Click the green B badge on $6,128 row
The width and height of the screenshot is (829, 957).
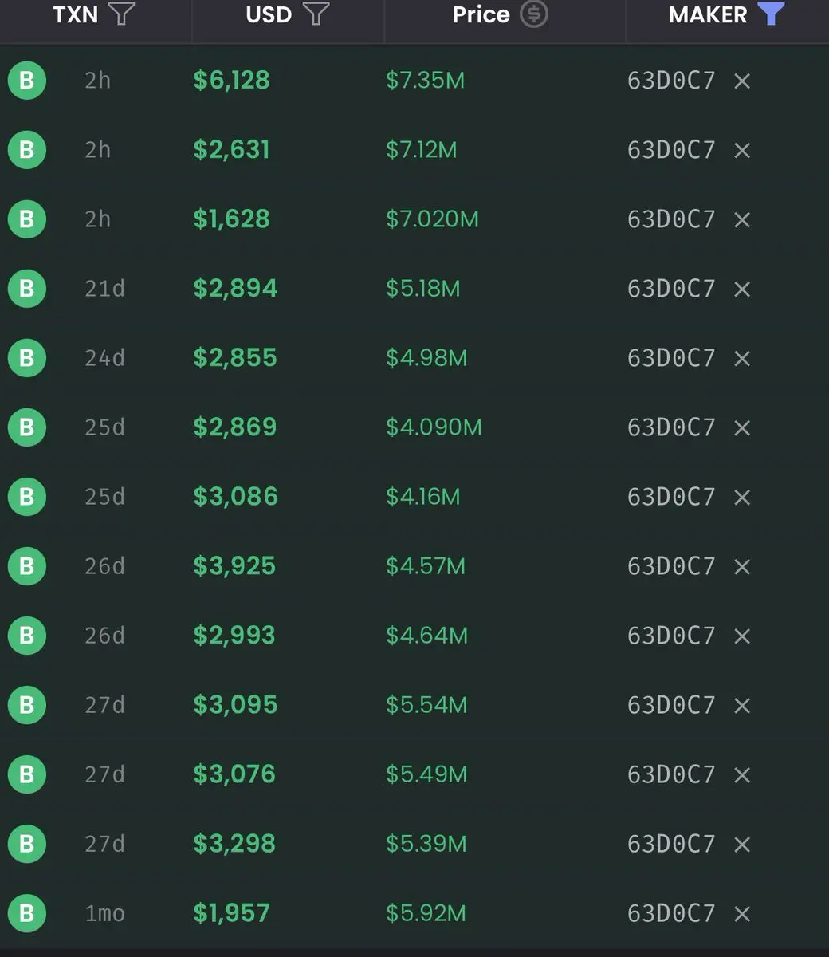(x=27, y=81)
